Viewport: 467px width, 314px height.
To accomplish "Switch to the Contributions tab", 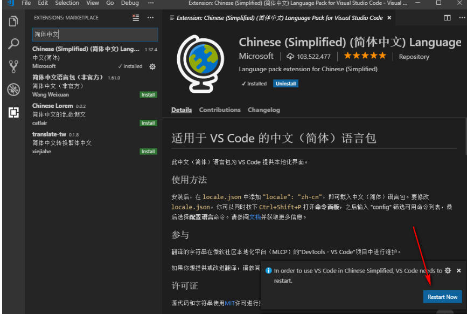I will pyautogui.click(x=219, y=110).
